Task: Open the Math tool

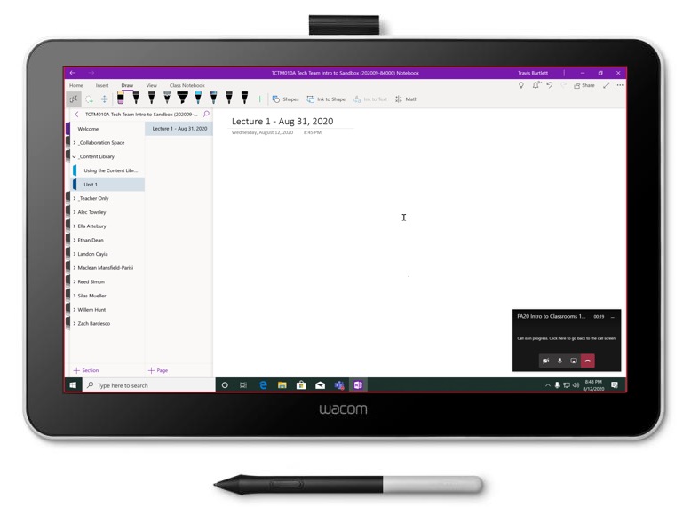Action: [406, 99]
